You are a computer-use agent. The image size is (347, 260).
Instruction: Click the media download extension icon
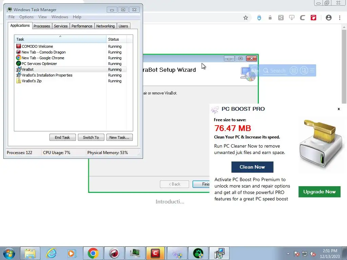click(x=292, y=18)
